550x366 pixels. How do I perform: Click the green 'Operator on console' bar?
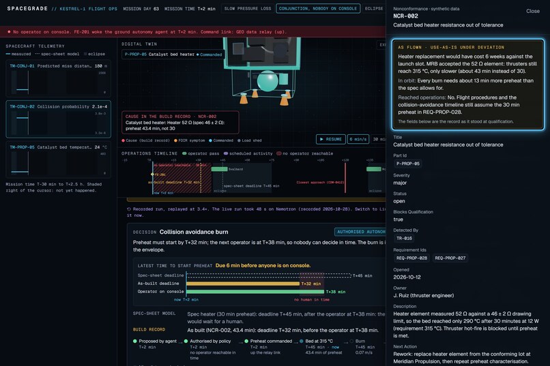coord(255,292)
